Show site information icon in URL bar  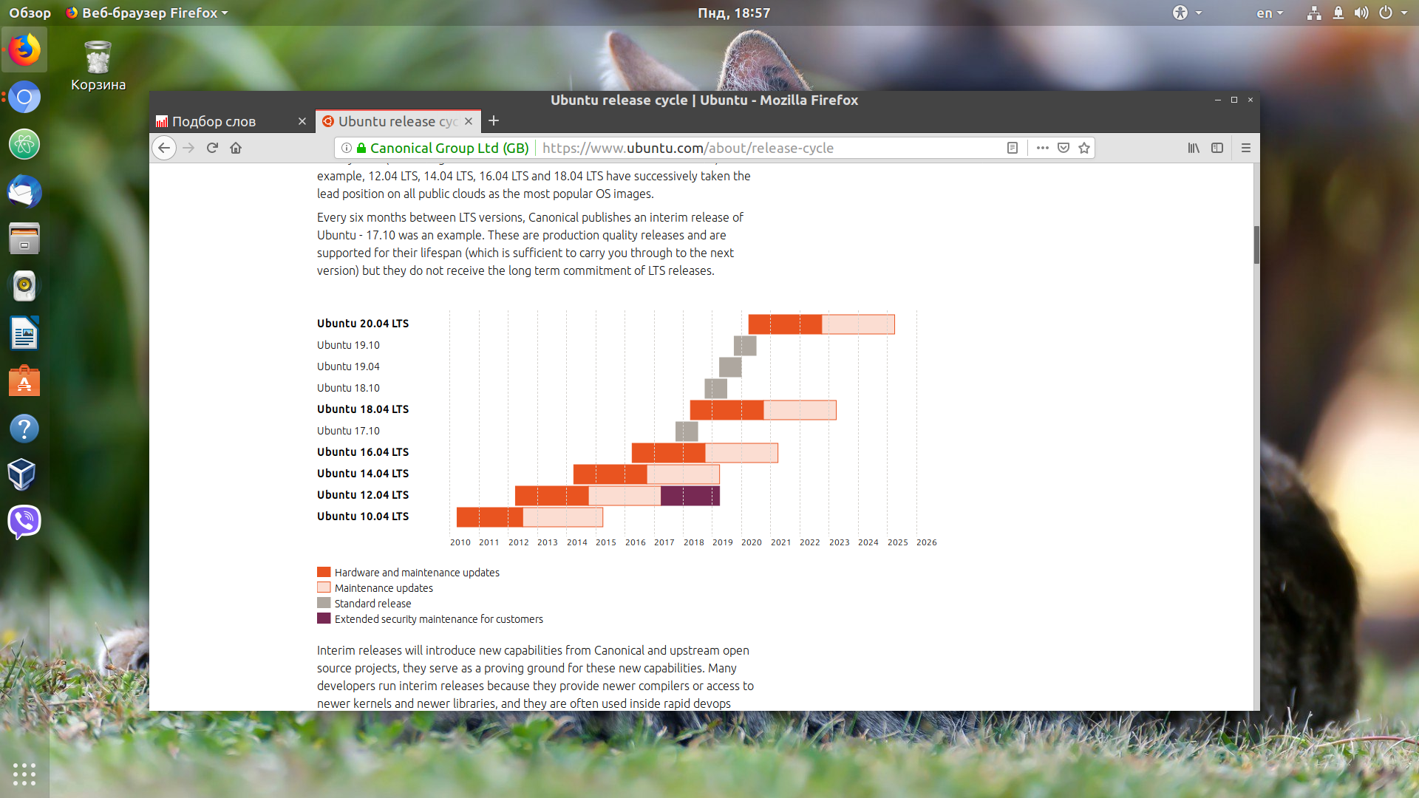(x=346, y=148)
